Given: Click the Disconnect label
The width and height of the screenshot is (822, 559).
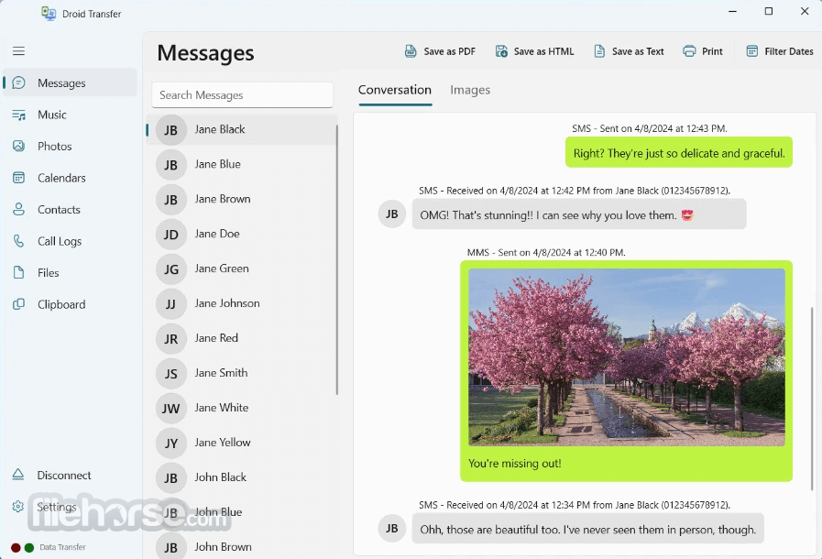Looking at the screenshot, I should pyautogui.click(x=64, y=475).
